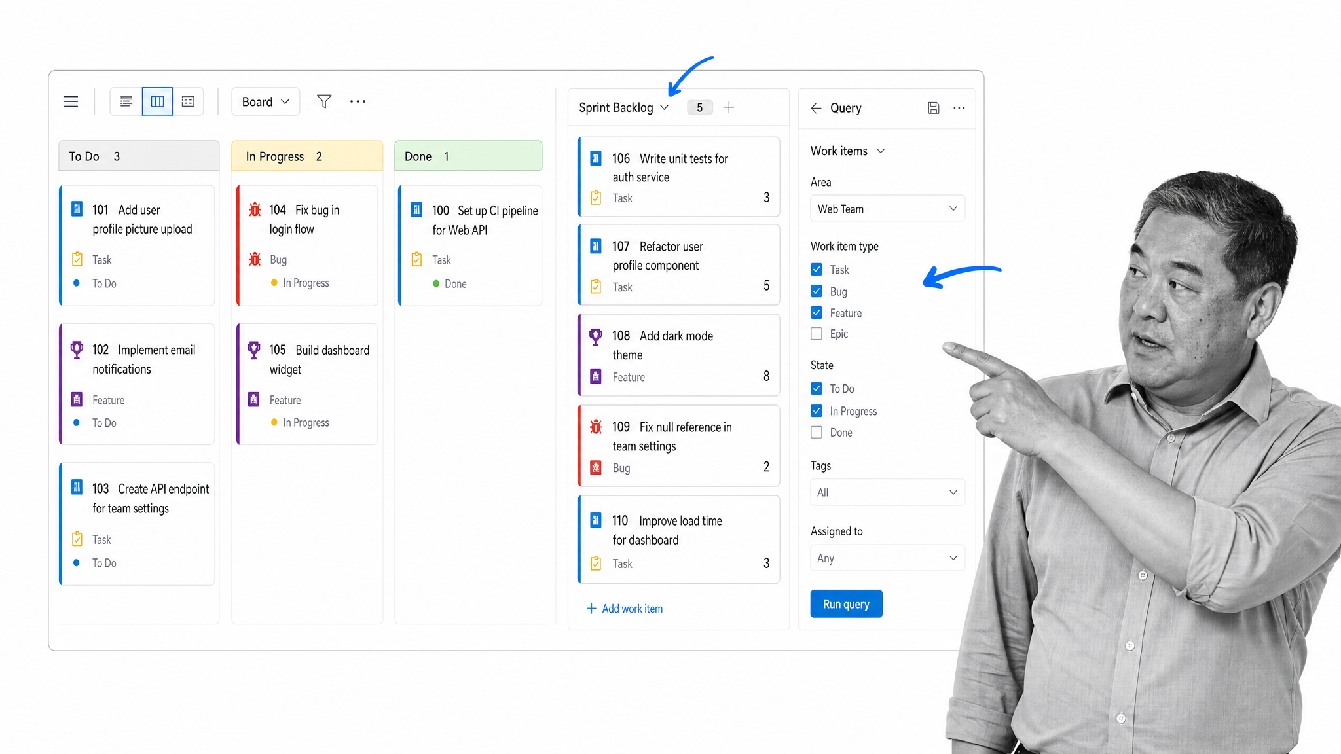
Task: Select the board columns view icon
Action: pos(157,101)
